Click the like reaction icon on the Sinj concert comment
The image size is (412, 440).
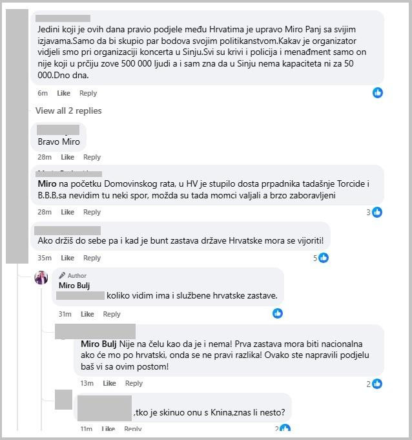378,92
